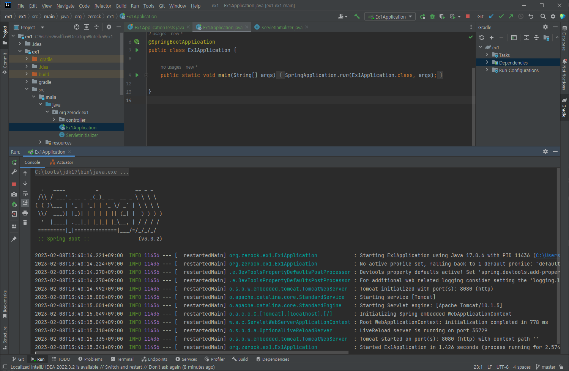This screenshot has height=371, width=569.
Task: Open the Services tool window
Action: tap(186, 359)
